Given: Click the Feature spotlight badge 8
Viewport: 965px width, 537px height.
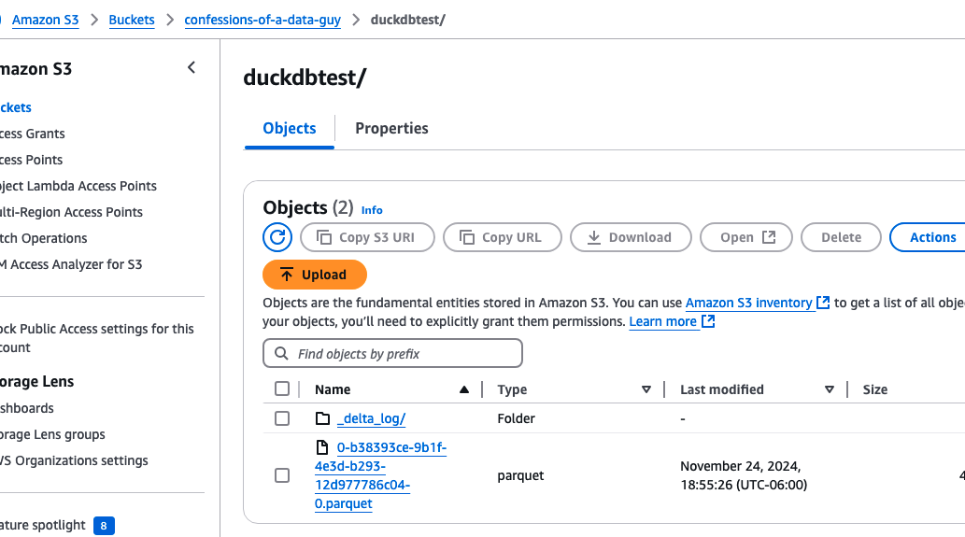Looking at the screenshot, I should point(104,526).
